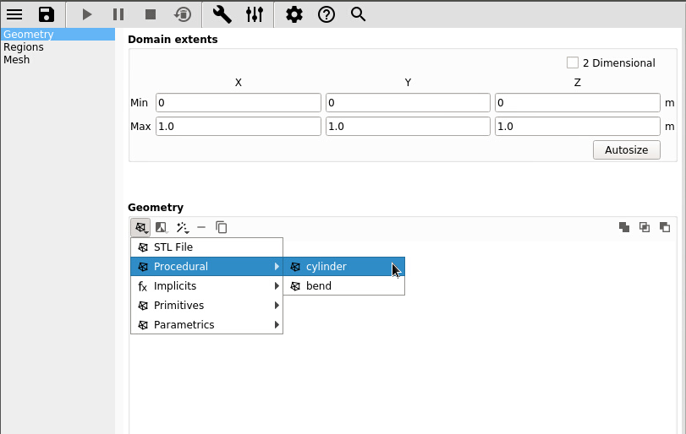This screenshot has width=686, height=434.
Task: Click the magnifier search icon
Action: 358,14
